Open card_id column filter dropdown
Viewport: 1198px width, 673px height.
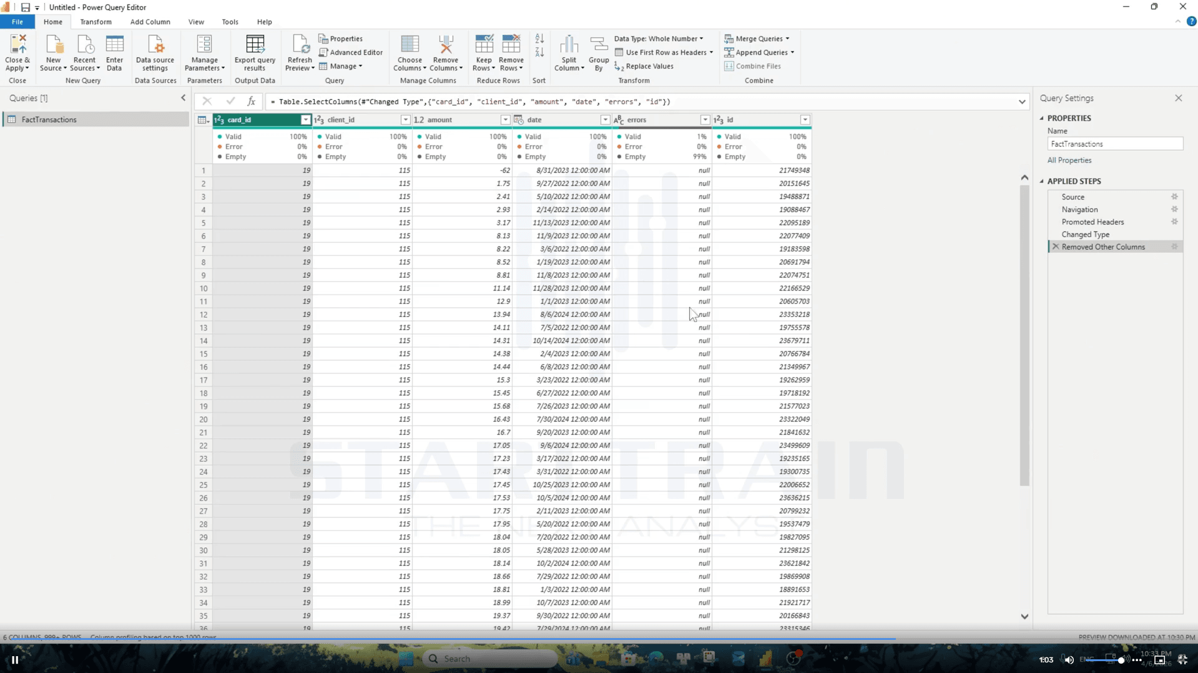point(305,120)
